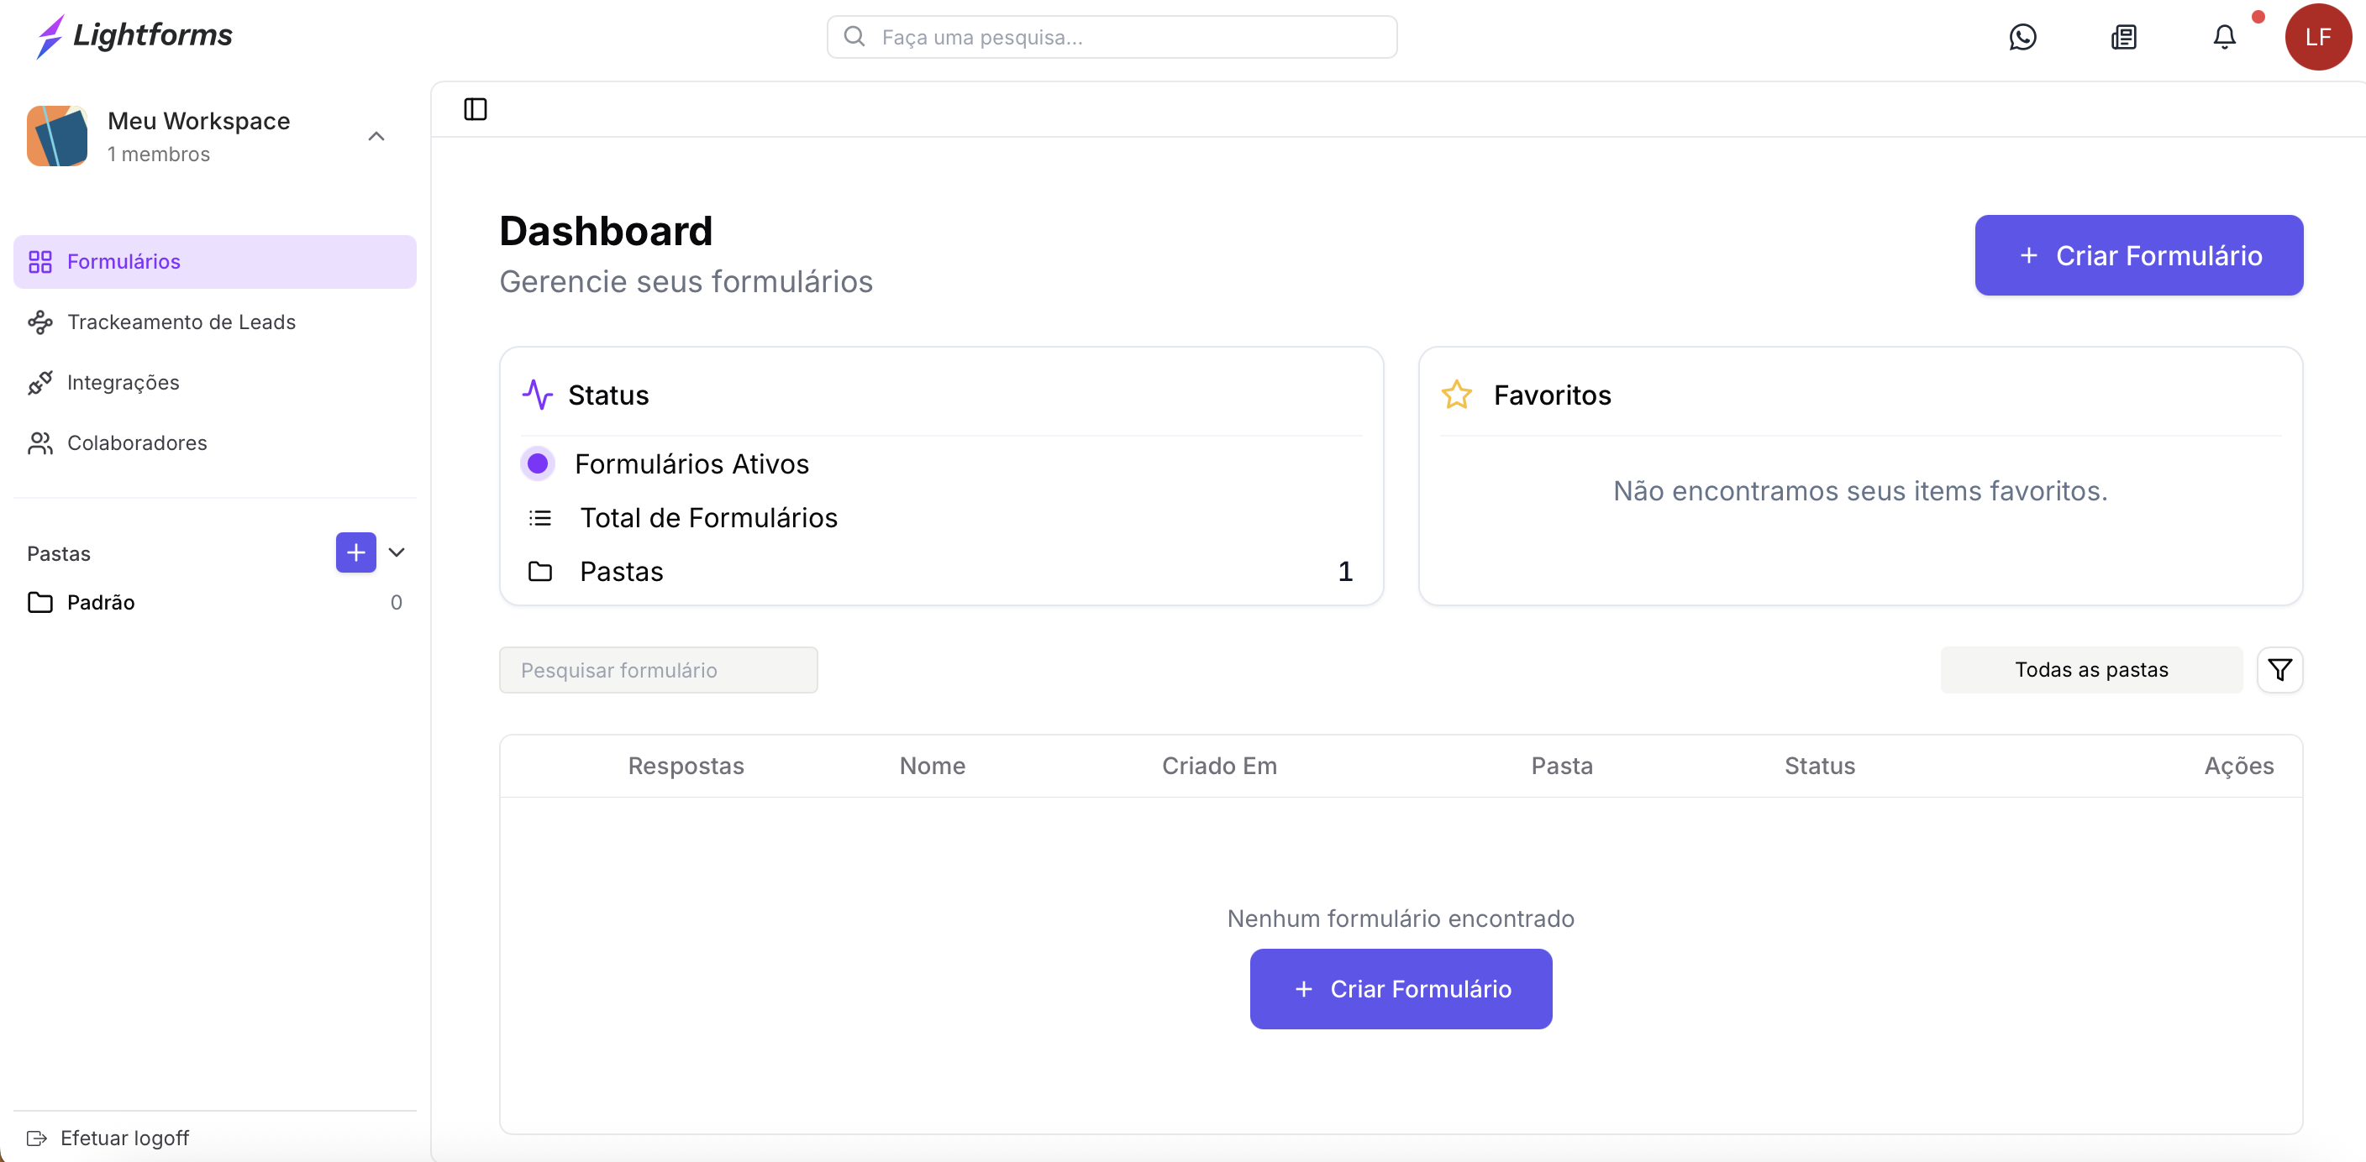Viewport: 2366px width, 1162px height.
Task: Open the Padrão folder
Action: click(x=101, y=602)
